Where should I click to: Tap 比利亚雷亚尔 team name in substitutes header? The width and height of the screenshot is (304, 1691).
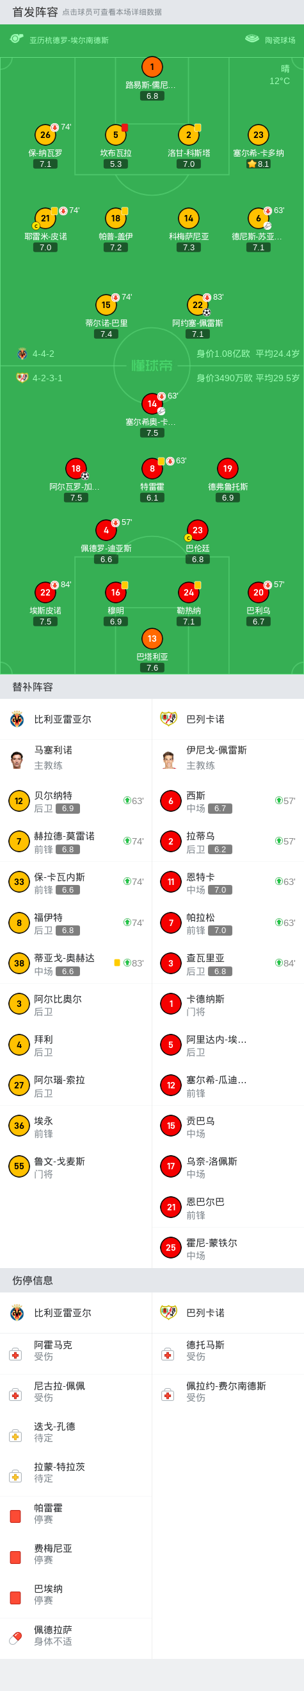[x=63, y=719]
